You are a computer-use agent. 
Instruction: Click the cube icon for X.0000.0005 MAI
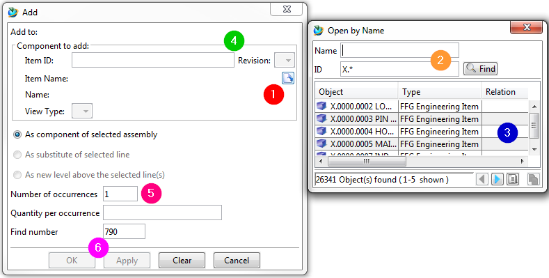(x=321, y=144)
